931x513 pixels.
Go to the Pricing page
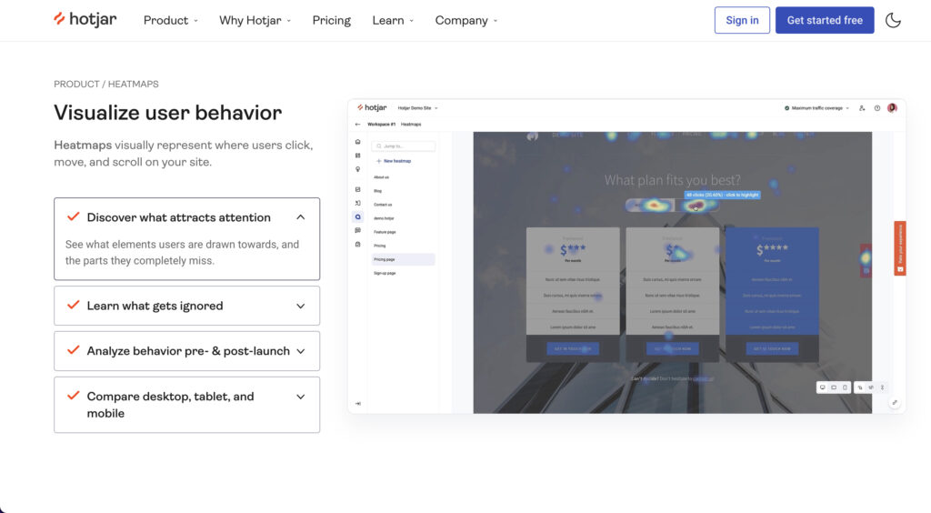331,20
